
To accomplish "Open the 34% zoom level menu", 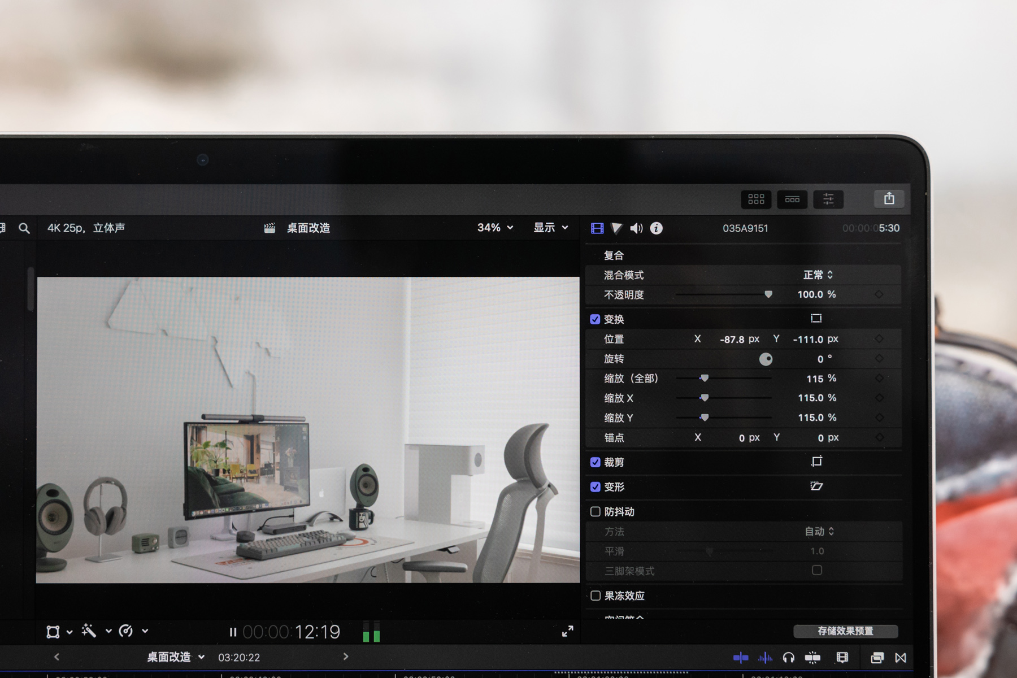I will (x=496, y=228).
